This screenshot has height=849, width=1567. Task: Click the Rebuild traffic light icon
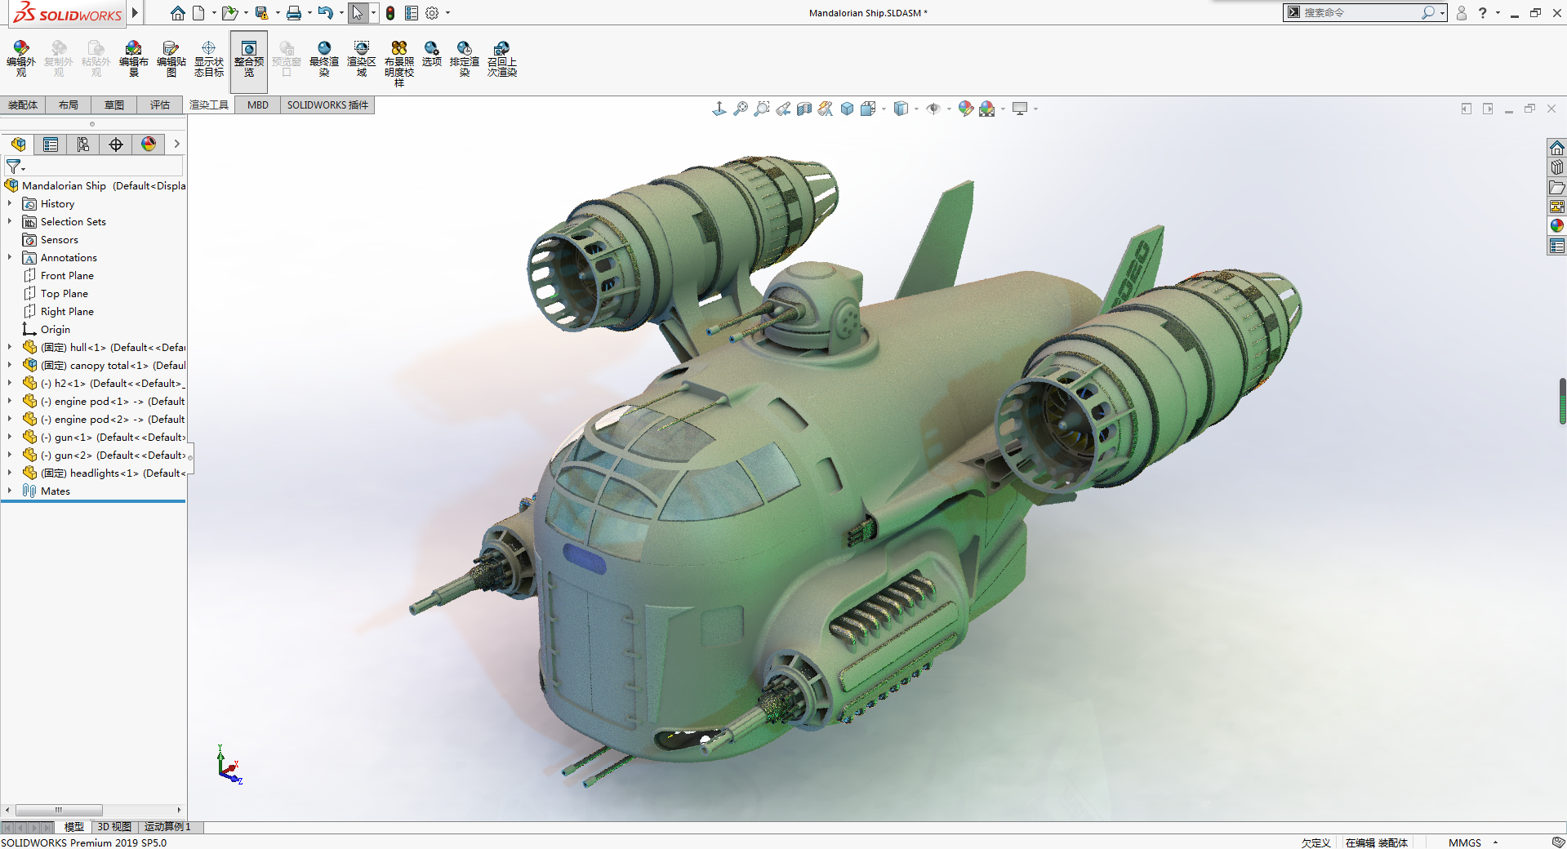(390, 13)
